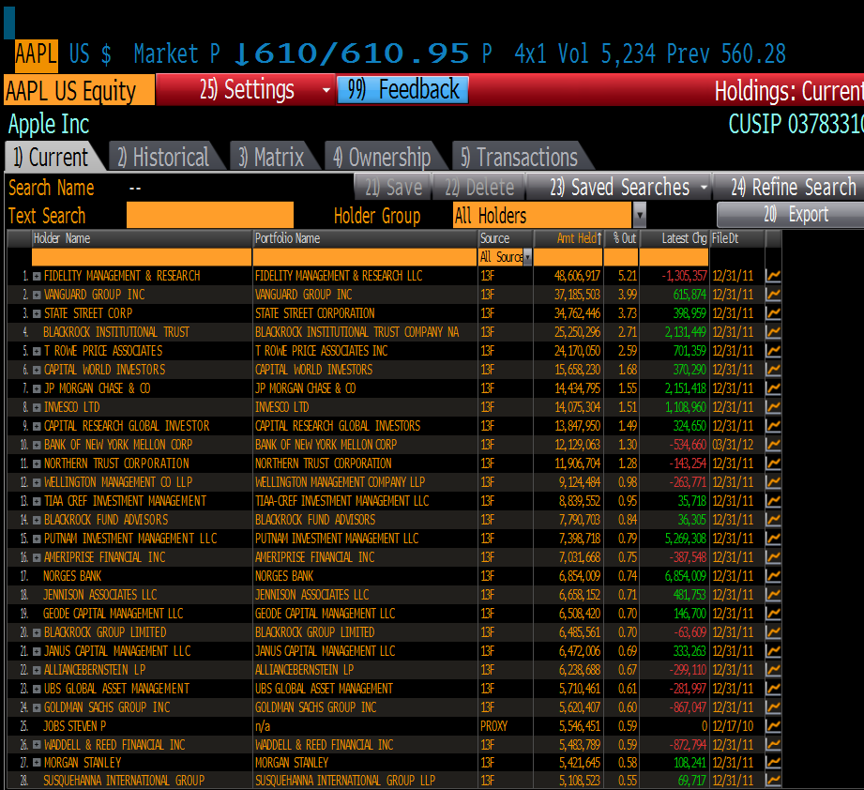Image resolution: width=864 pixels, height=790 pixels.
Task: Click the Refine Search button
Action: (x=789, y=188)
